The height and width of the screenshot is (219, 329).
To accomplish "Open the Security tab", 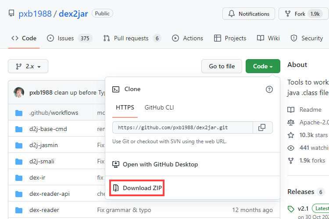I will (307, 38).
